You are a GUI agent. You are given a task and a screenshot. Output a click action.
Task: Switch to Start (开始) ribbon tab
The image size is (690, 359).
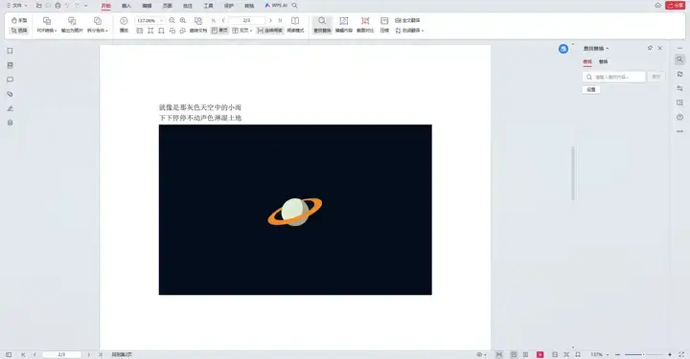pos(105,6)
